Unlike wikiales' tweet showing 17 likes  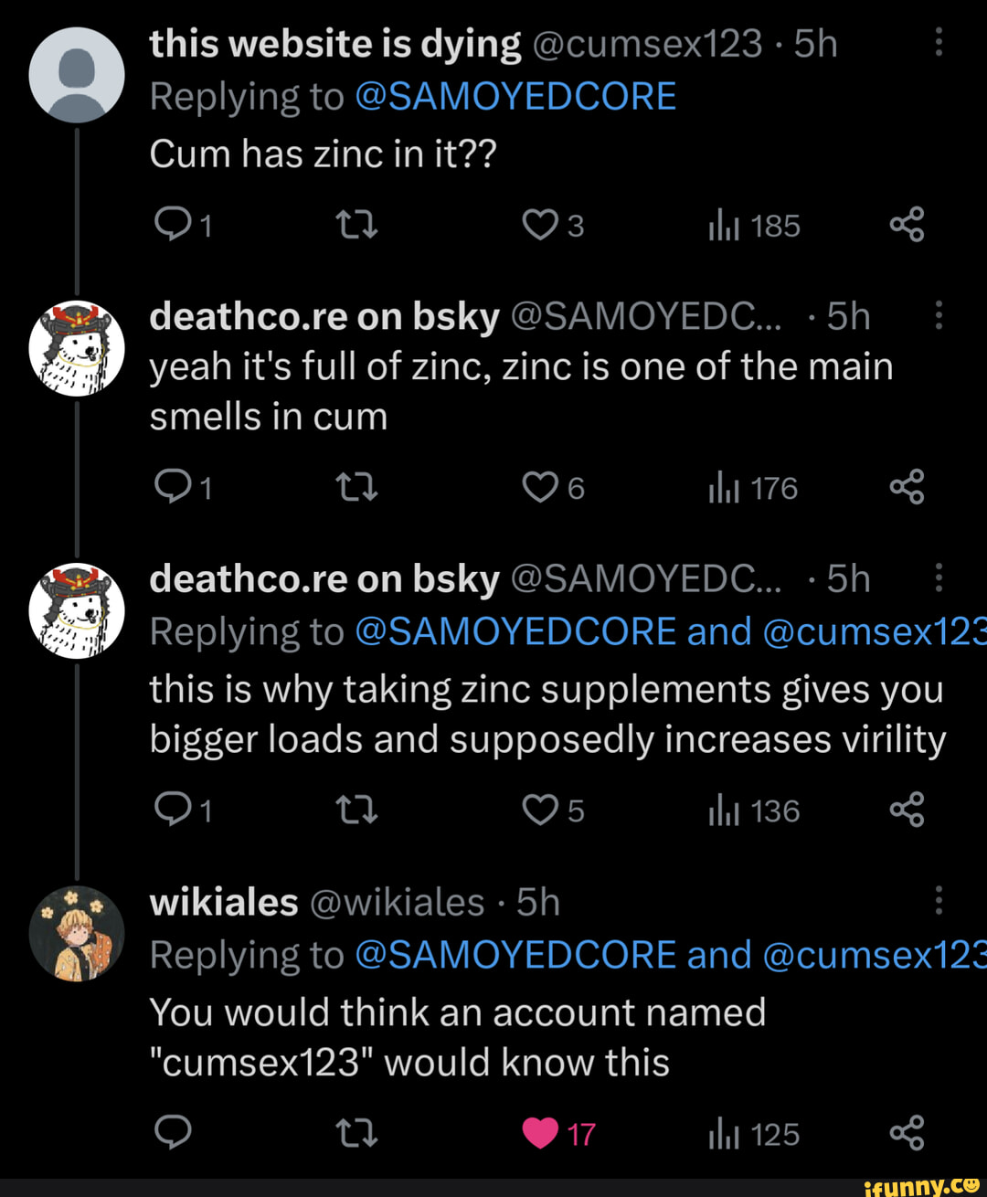541,1133
